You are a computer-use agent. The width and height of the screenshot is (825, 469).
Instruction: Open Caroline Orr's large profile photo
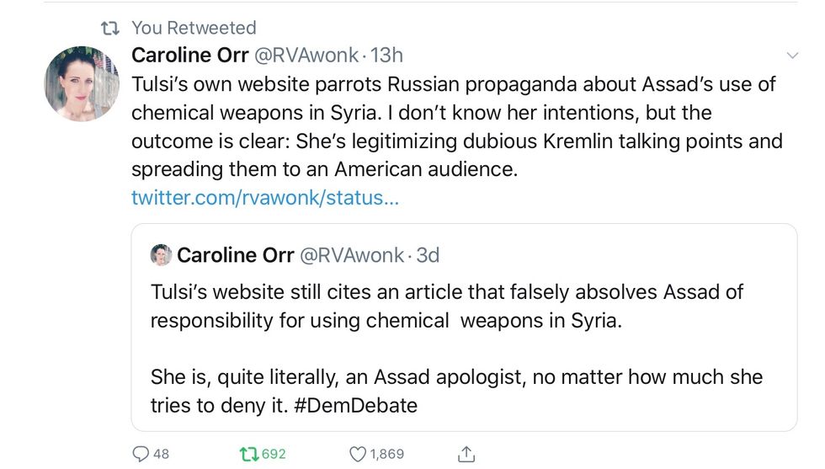pos(81,83)
